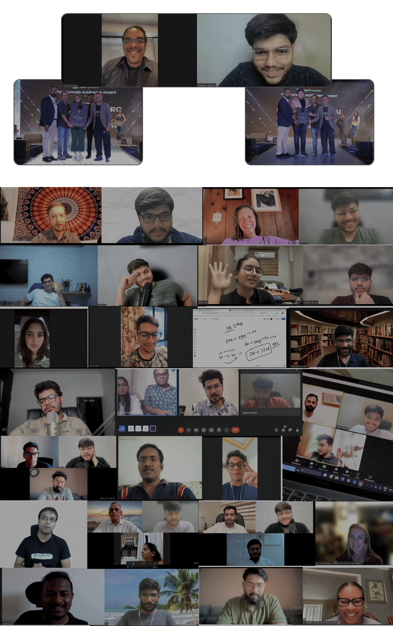Show the people list in Meet
Image resolution: width=393 pixels, height=626 pixels.
pyautogui.click(x=283, y=430)
